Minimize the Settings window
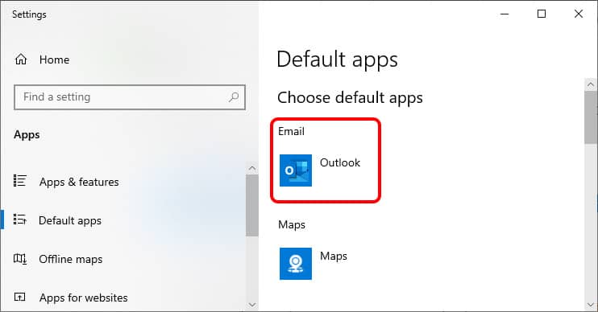This screenshot has height=312, width=598. tap(505, 14)
